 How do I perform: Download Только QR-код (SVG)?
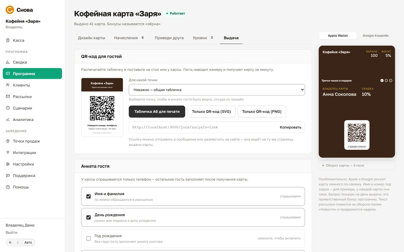(211, 111)
